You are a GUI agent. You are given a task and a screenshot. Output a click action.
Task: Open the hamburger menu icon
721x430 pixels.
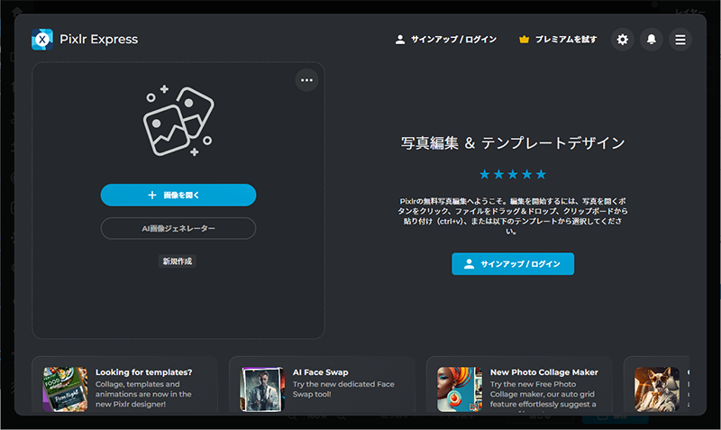680,40
